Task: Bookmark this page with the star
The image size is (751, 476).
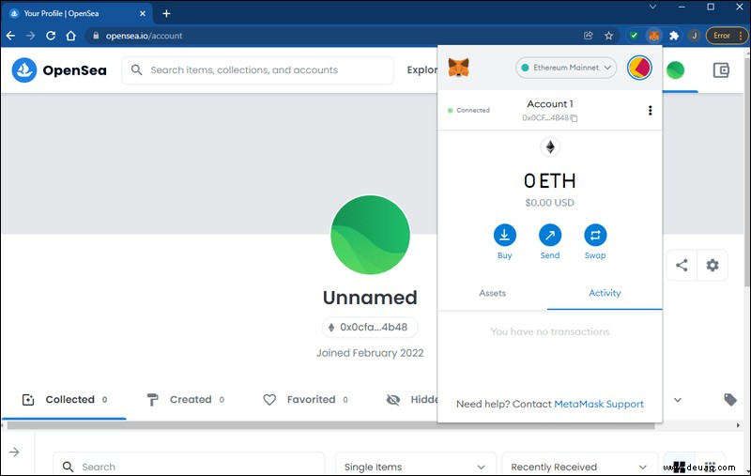Action: click(x=608, y=36)
